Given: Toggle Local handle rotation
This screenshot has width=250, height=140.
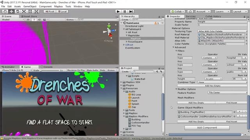Looking at the screenshot, I should (x=62, y=12).
